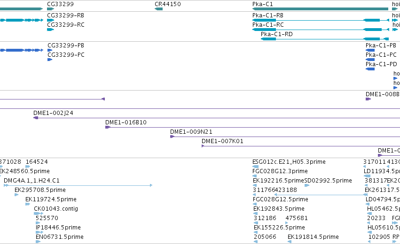Click the ESG012c.E21_H05.3prime label
The width and height of the screenshot is (400, 244).
coord(289,162)
